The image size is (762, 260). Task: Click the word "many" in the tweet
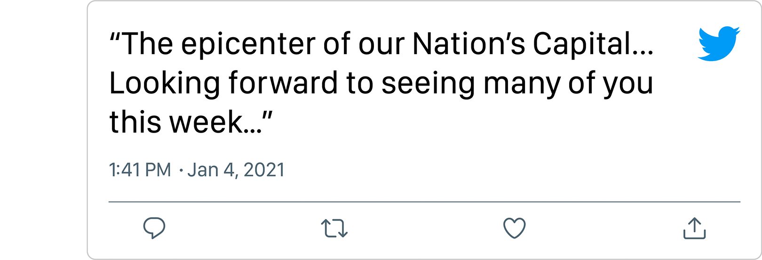(x=522, y=84)
